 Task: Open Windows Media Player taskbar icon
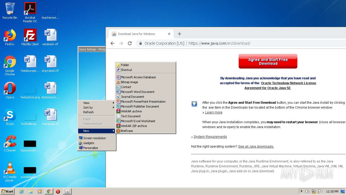(x=40, y=191)
